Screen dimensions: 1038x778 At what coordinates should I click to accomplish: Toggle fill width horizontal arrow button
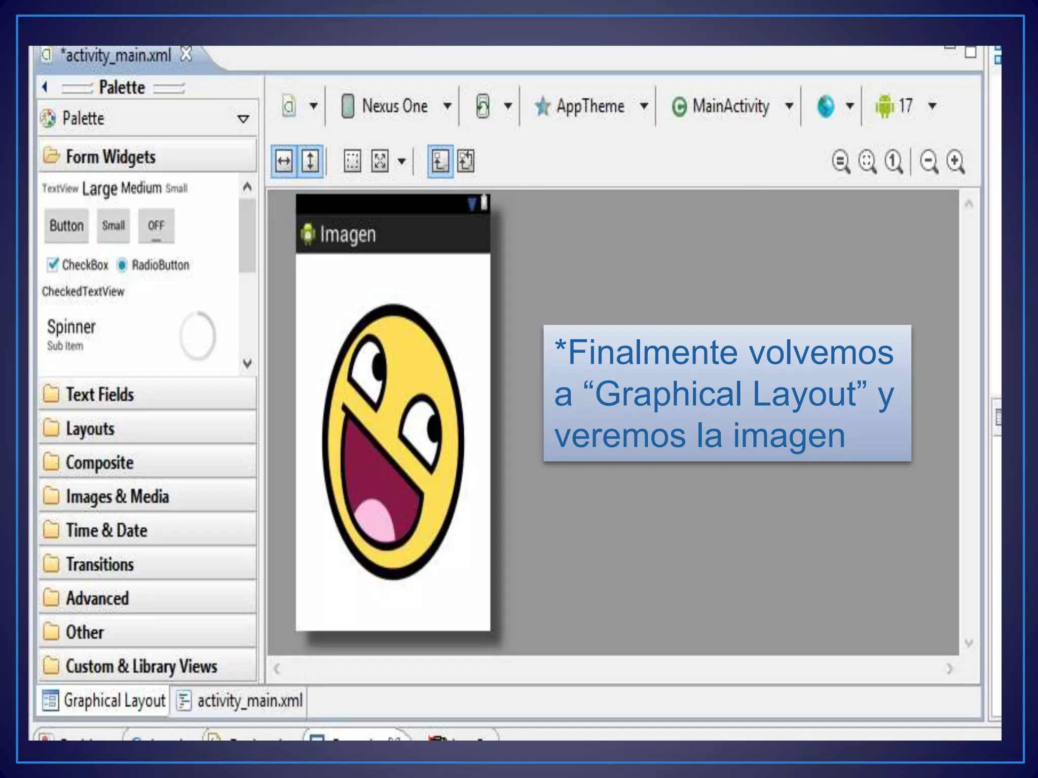[284, 162]
